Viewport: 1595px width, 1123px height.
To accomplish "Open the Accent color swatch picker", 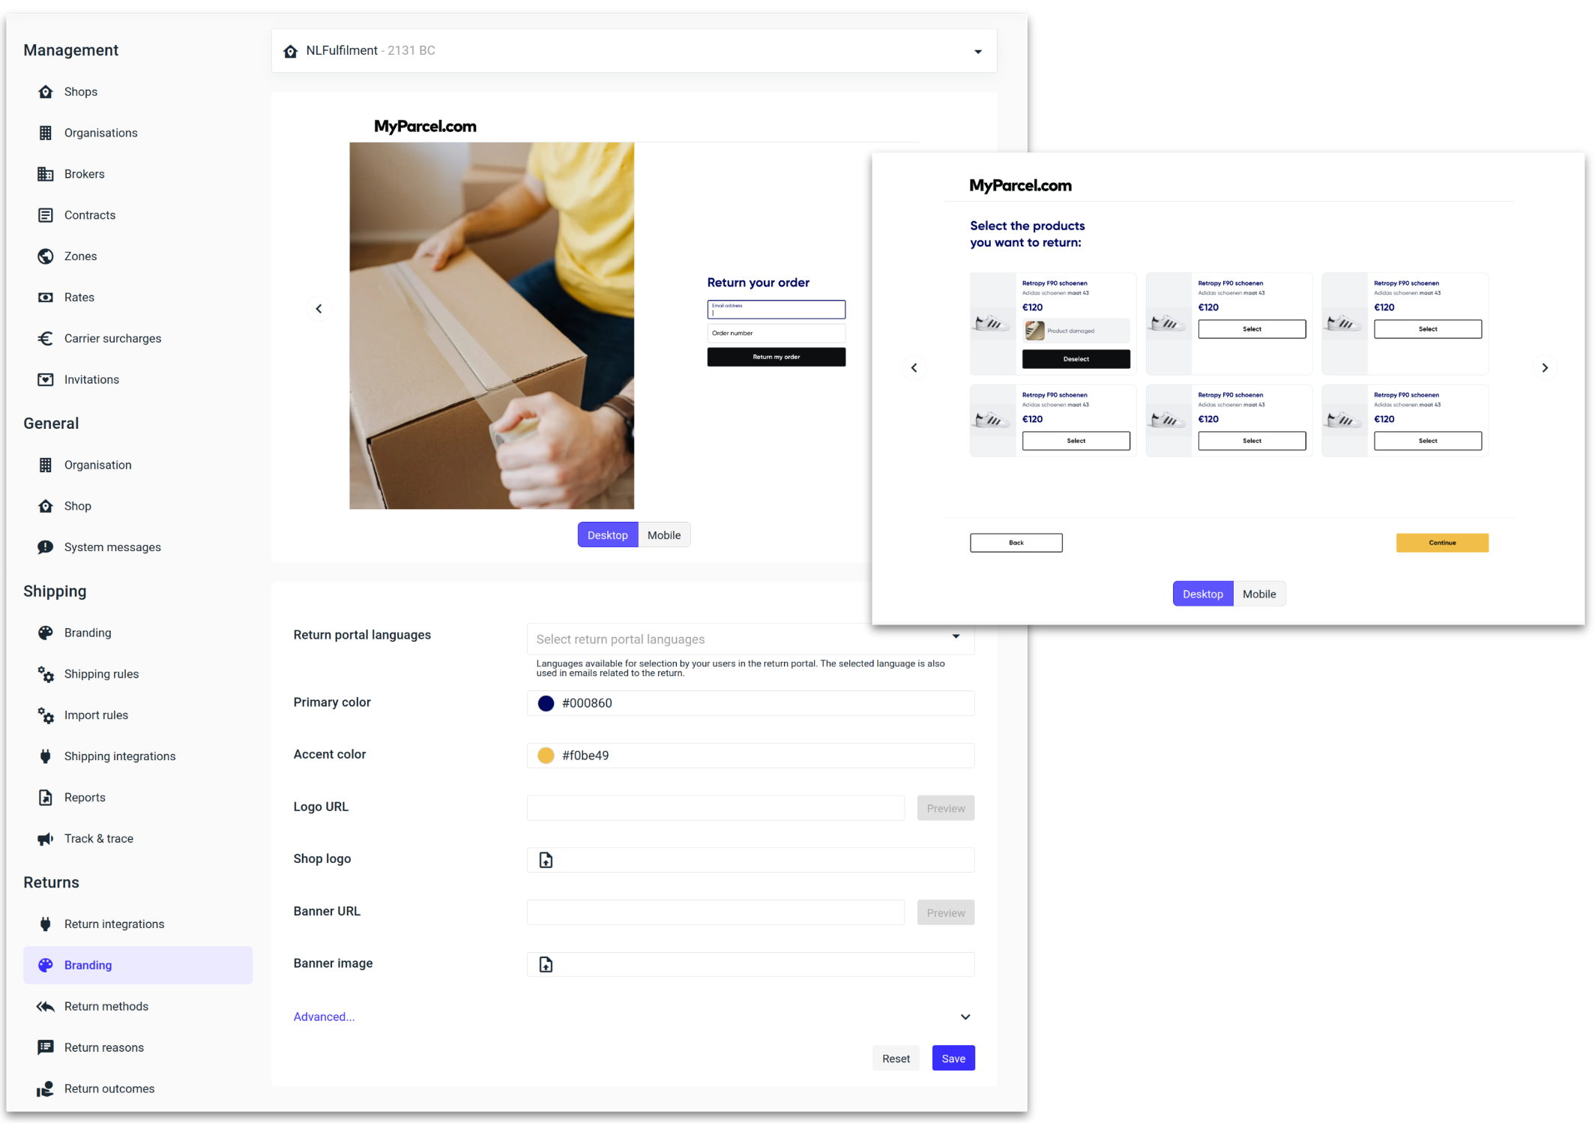I will (x=546, y=756).
